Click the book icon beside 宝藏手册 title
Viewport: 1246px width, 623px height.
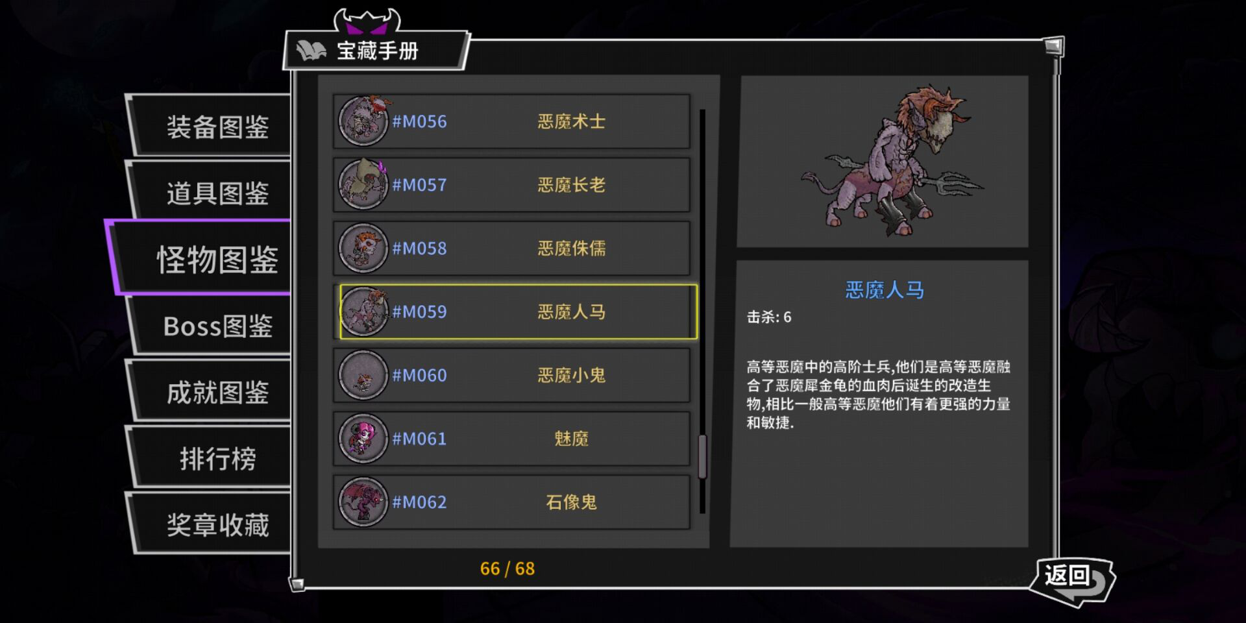point(311,51)
